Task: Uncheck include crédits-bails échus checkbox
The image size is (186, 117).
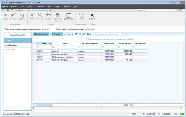Action: (57, 29)
